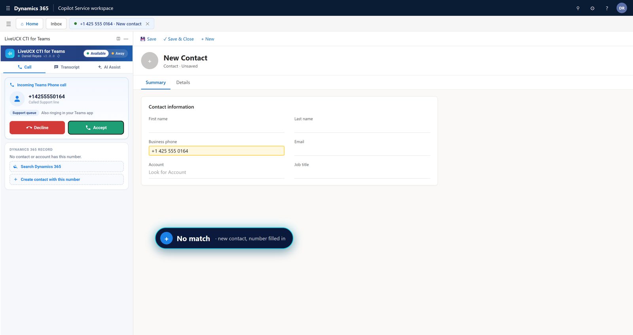Open settings via the gear icon
The image size is (633, 335).
point(592,8)
